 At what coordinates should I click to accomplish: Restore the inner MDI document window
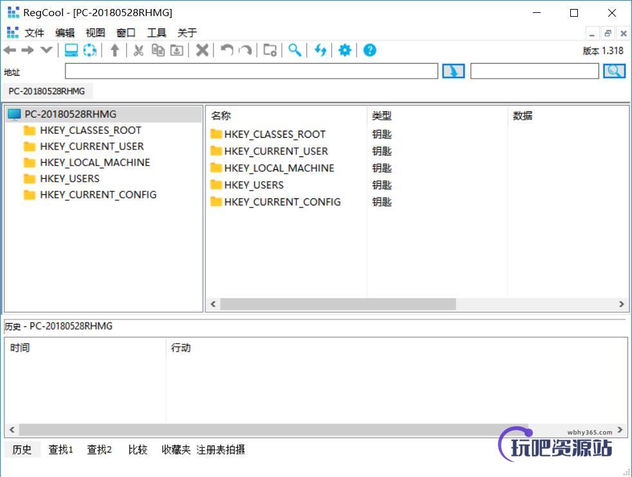point(608,33)
